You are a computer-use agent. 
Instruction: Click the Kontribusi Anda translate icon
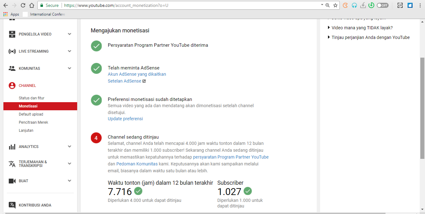pos(12,205)
